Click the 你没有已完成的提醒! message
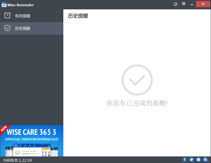The image size is (211, 163). [137, 103]
